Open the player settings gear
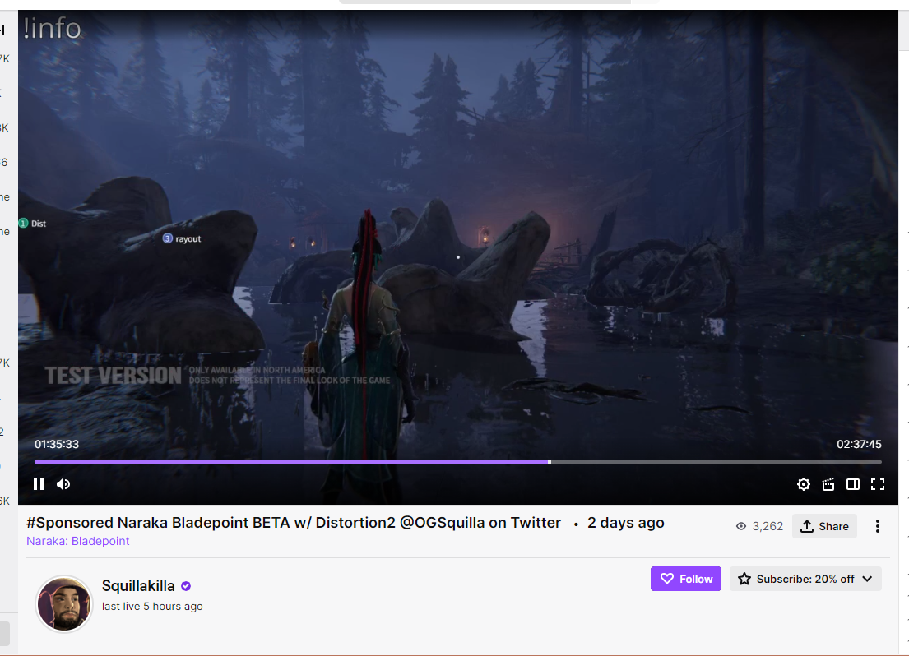This screenshot has width=909, height=656. pyautogui.click(x=804, y=484)
